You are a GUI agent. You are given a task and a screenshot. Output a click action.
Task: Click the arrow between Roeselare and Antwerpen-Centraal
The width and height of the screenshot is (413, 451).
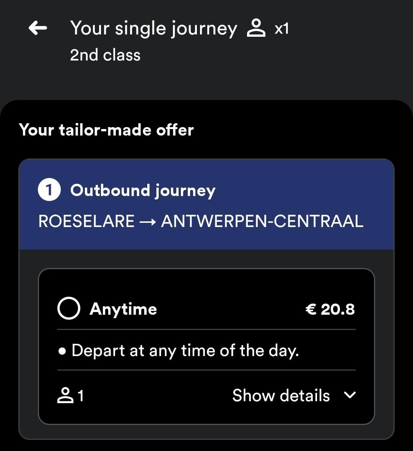(148, 222)
